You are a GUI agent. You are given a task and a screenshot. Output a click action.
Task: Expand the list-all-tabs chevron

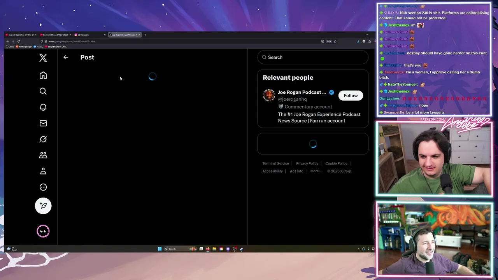pos(366,35)
